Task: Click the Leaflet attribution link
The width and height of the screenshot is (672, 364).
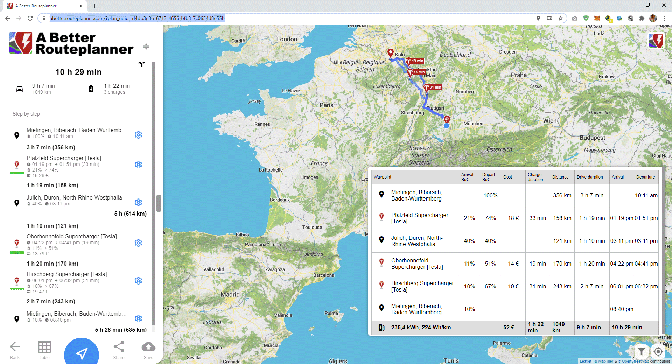Action: [x=585, y=361]
